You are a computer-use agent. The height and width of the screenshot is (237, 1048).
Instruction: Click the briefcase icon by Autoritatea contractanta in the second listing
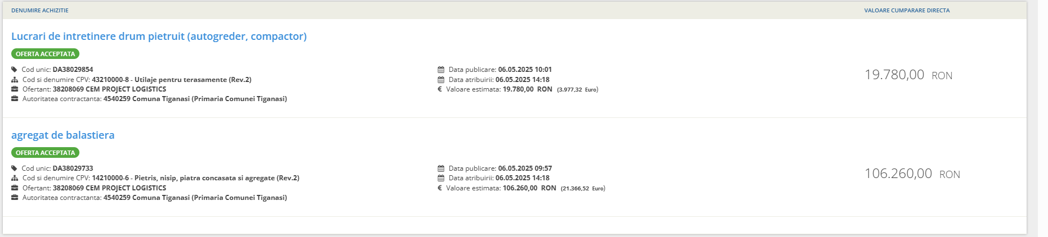(15, 197)
